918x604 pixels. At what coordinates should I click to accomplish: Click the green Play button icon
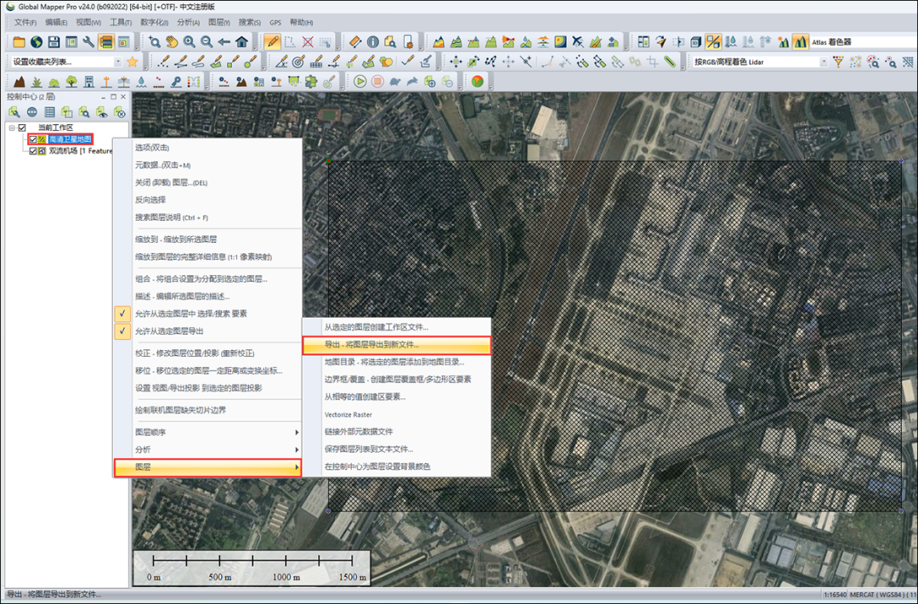pos(360,82)
